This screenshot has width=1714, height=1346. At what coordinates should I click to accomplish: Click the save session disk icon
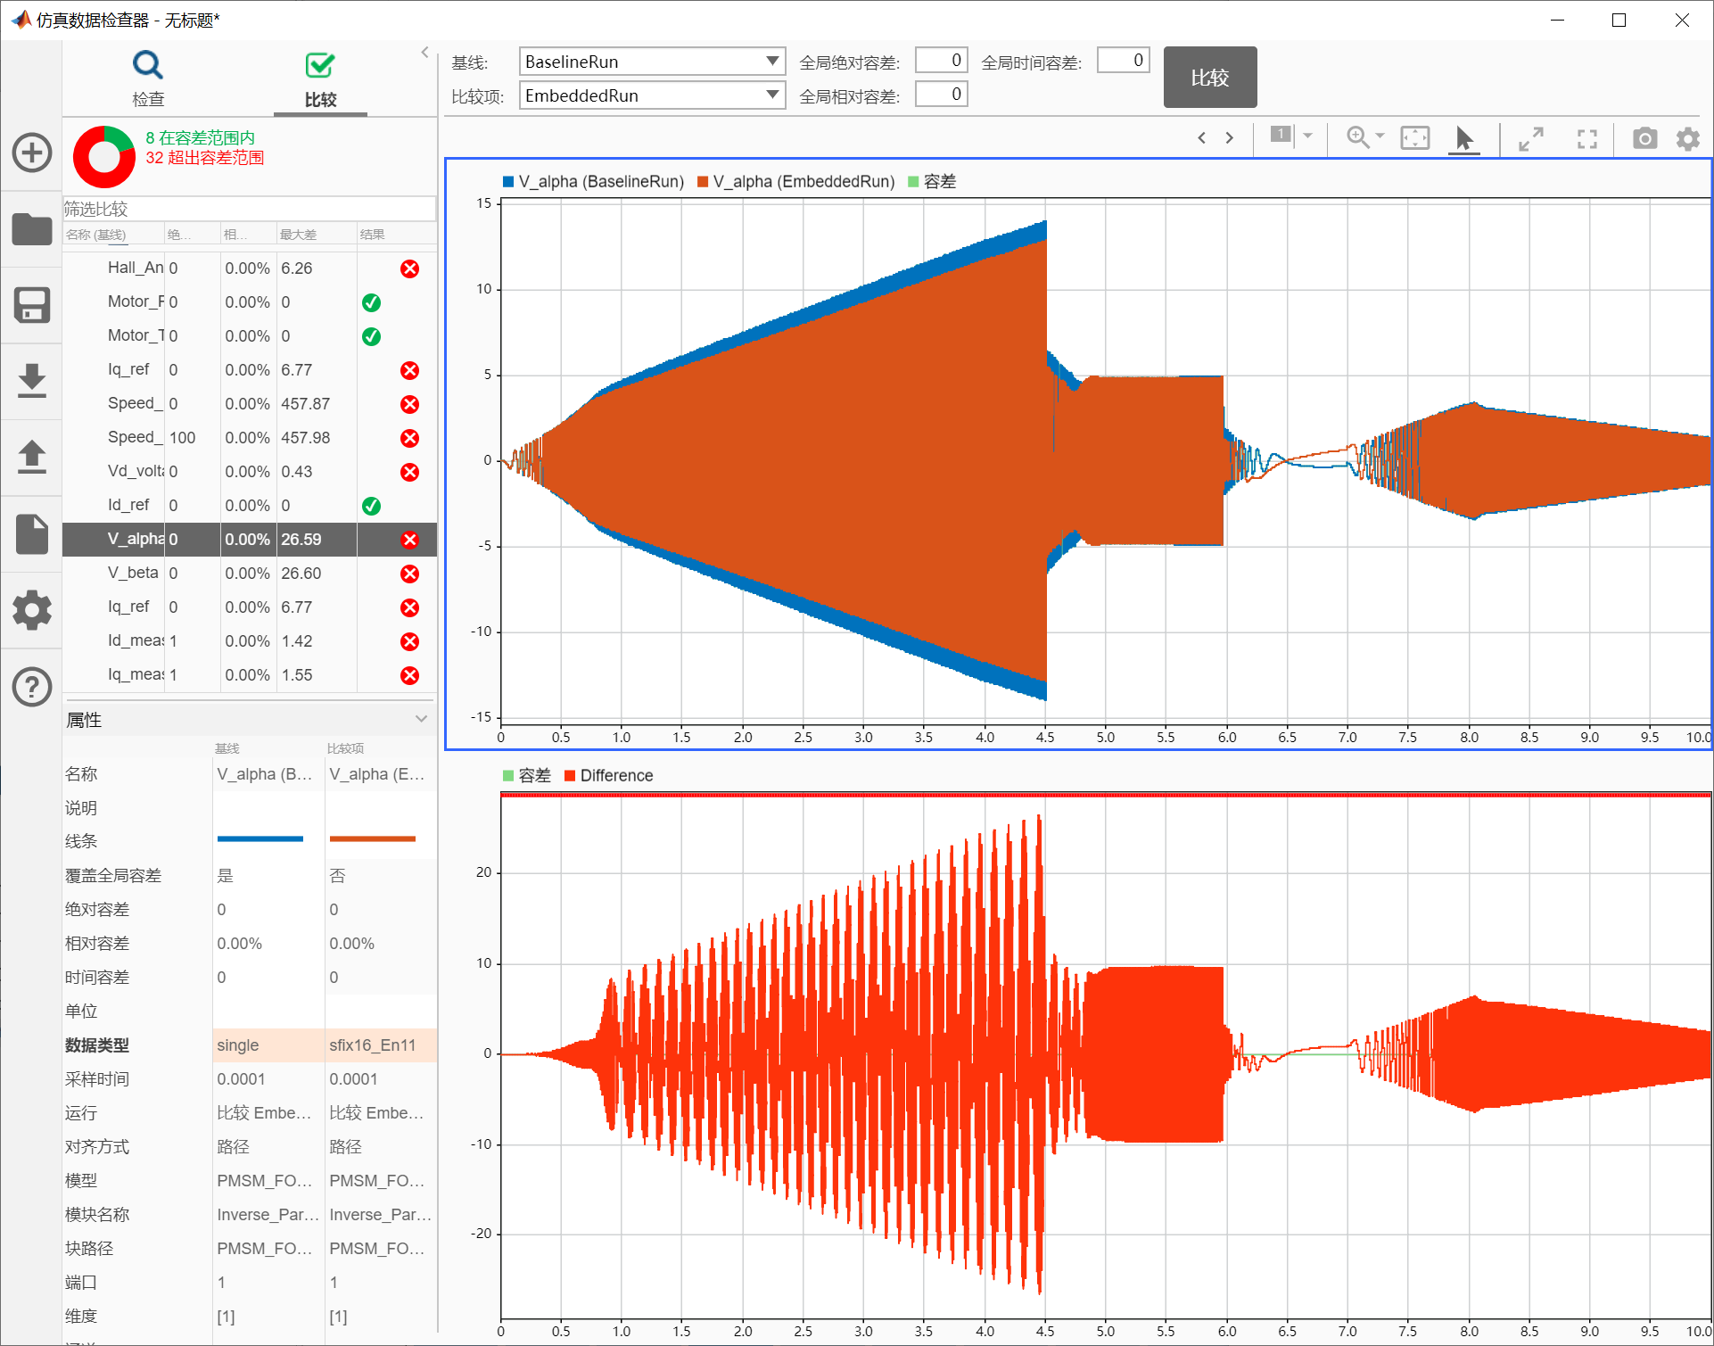click(x=32, y=305)
